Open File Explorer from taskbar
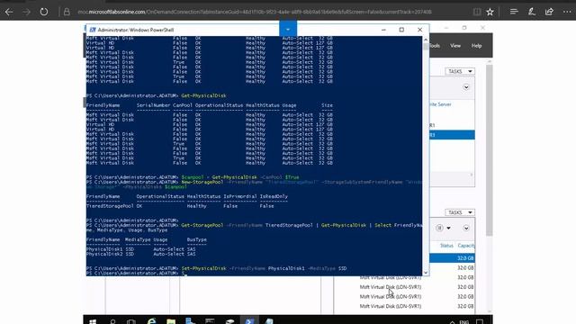 click(x=171, y=321)
